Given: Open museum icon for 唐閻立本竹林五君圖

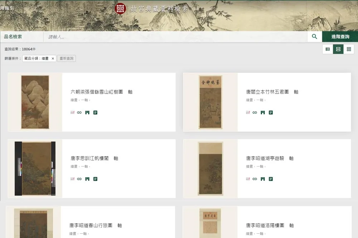Looking at the screenshot, I should coord(263,112).
